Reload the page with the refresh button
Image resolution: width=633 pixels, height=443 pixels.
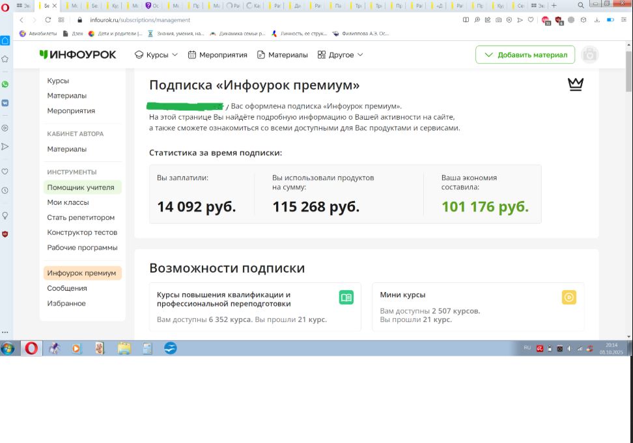pyautogui.click(x=48, y=20)
